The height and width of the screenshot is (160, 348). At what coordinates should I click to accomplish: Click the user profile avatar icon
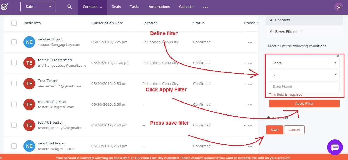coord(339,7)
